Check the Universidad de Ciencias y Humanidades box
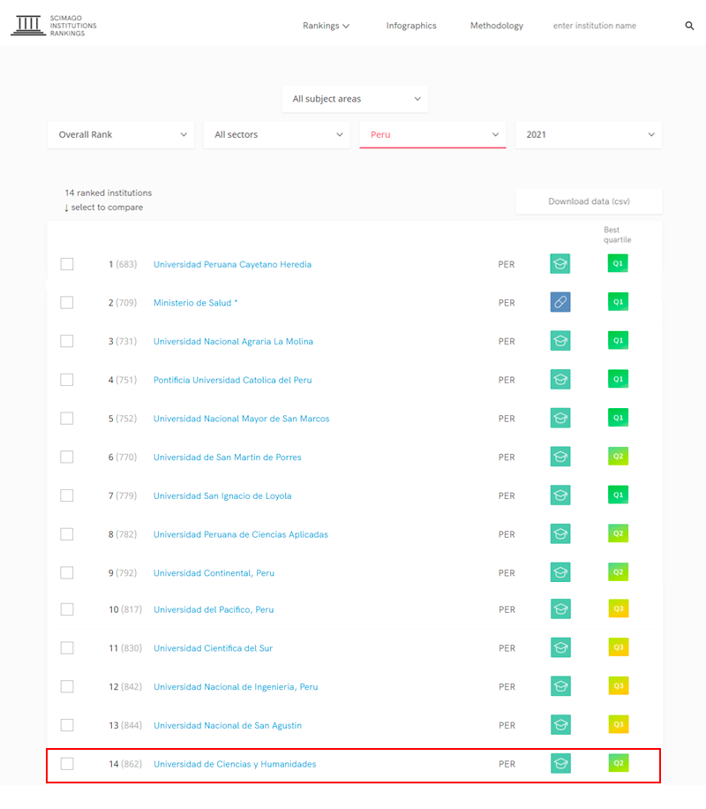706x809 pixels. coord(67,764)
